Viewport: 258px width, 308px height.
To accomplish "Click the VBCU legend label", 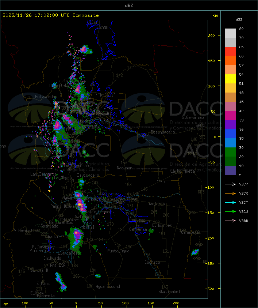I will click(x=243, y=212).
